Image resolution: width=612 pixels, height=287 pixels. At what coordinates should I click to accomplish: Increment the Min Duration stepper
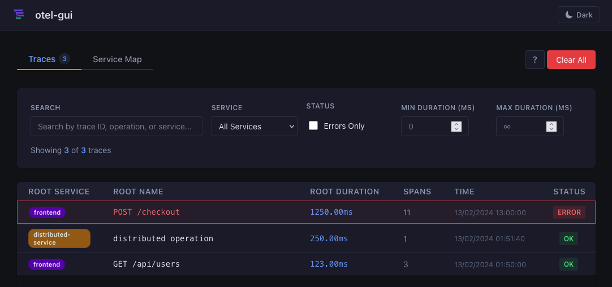456,124
